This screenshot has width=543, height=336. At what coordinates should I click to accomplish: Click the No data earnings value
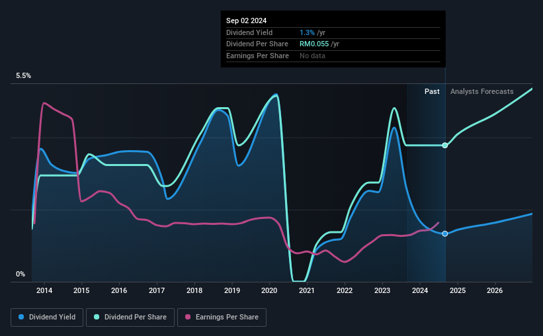[312, 56]
